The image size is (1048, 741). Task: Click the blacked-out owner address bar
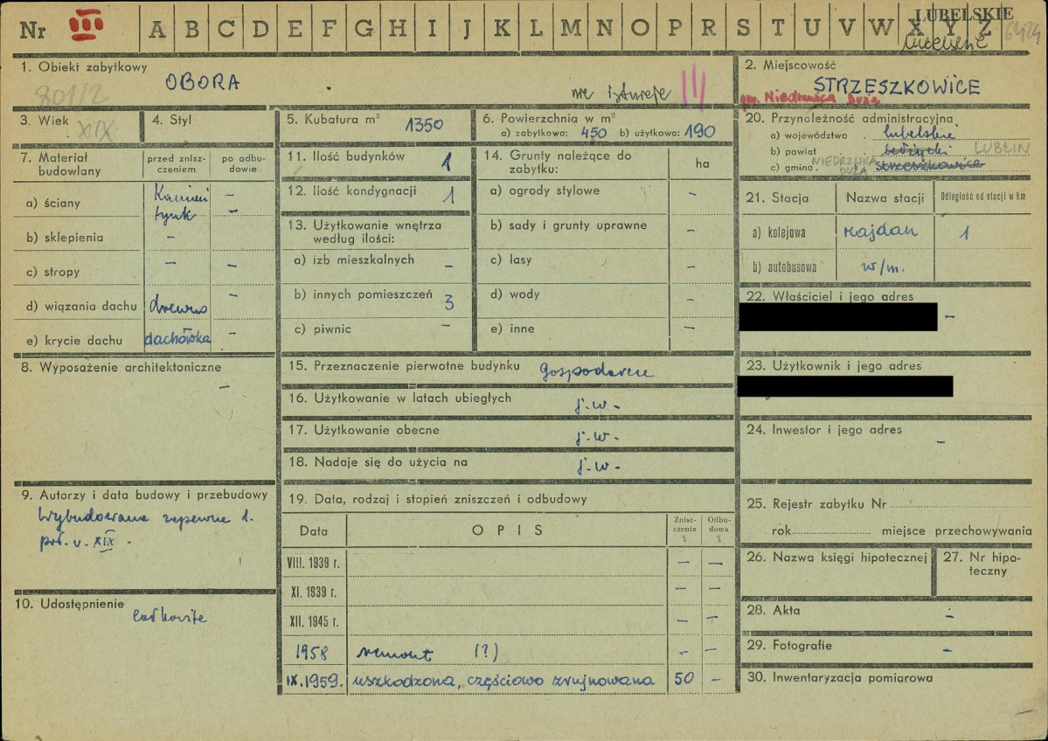click(838, 316)
